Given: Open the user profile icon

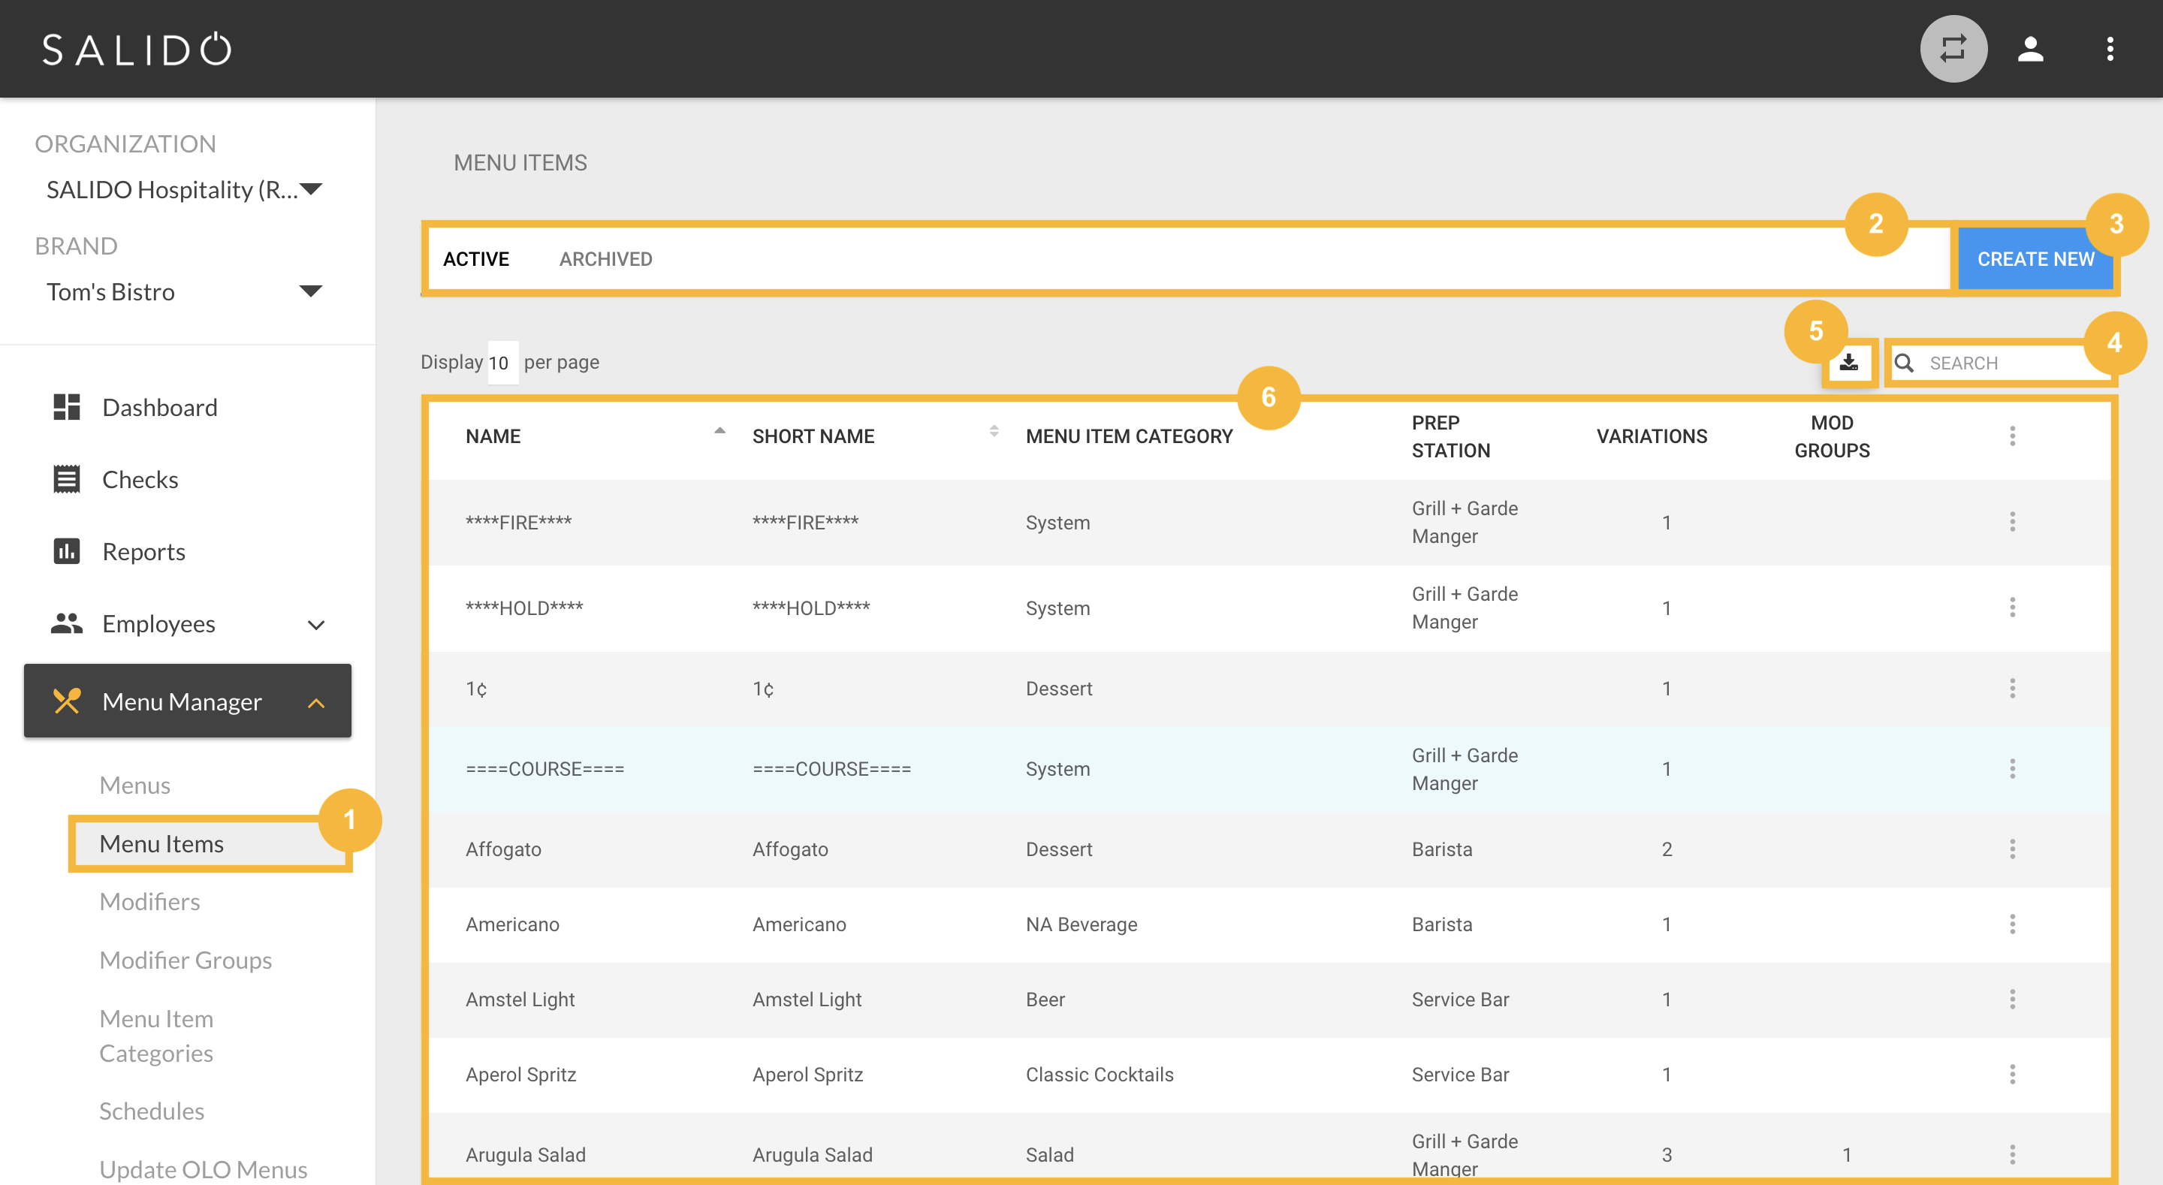Looking at the screenshot, I should click(2029, 49).
